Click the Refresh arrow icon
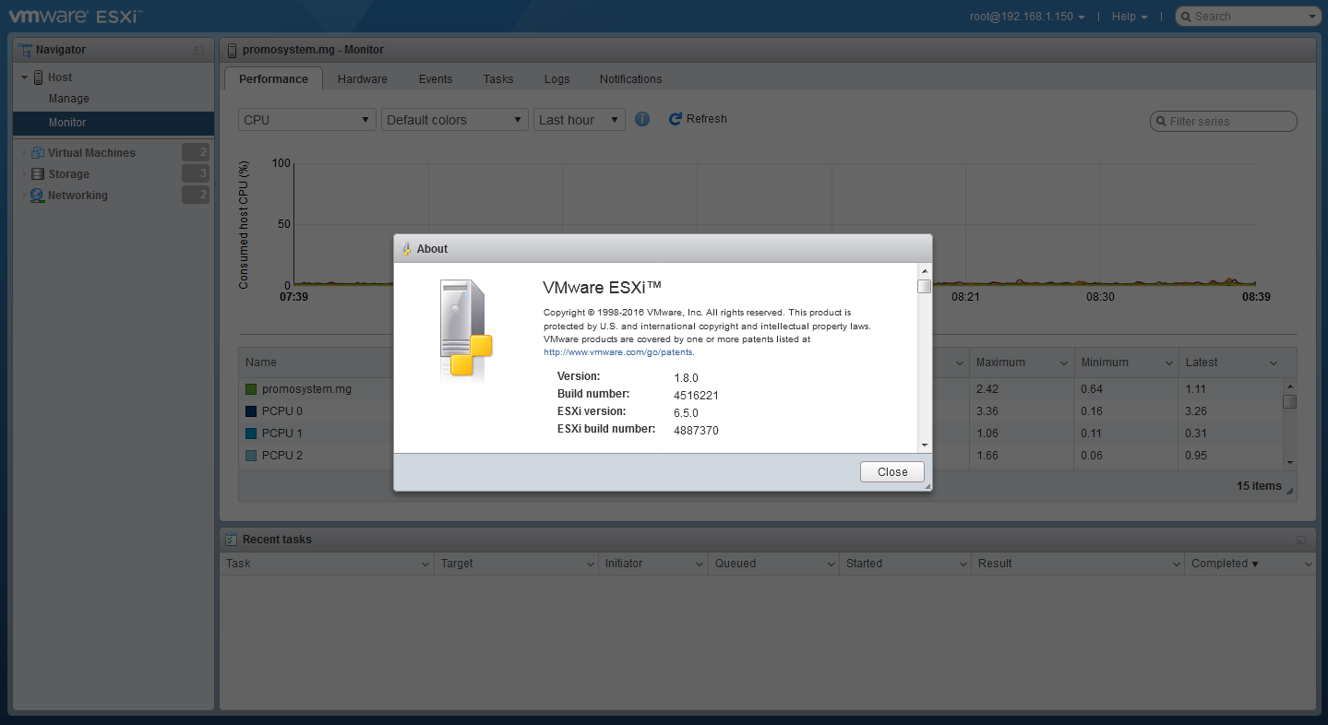Screen dimensions: 1328x725 pos(676,119)
